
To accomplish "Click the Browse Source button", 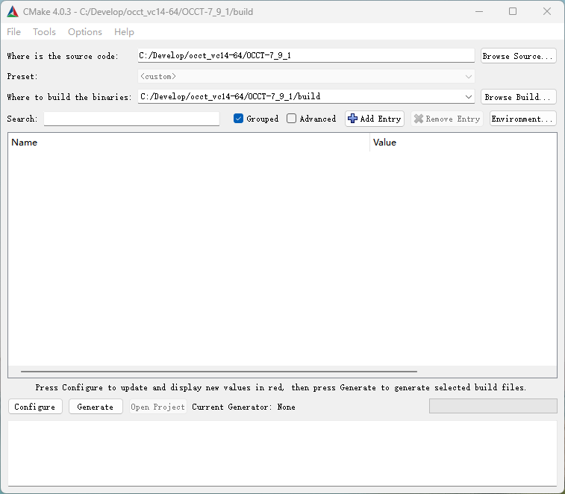I will click(x=519, y=56).
